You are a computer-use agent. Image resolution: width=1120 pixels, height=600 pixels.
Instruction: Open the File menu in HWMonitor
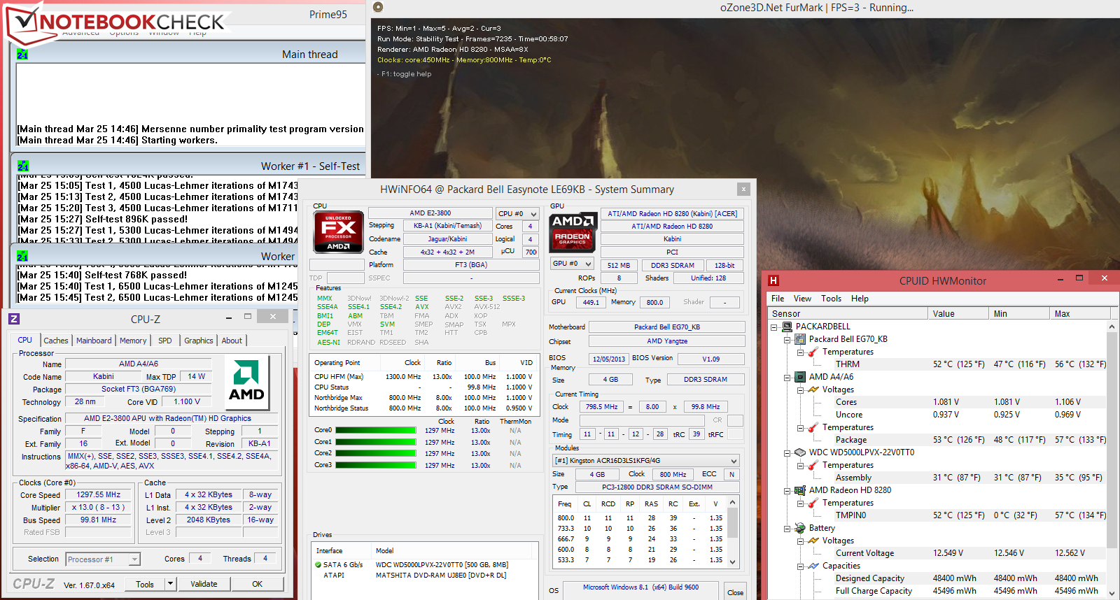[778, 299]
